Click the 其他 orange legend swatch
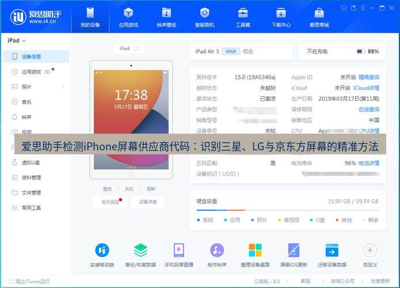 [x=337, y=220]
